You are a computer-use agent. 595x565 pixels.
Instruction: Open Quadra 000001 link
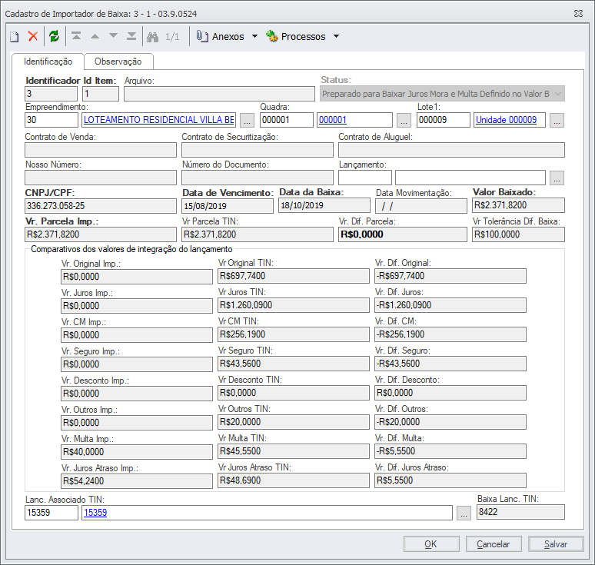pos(333,120)
